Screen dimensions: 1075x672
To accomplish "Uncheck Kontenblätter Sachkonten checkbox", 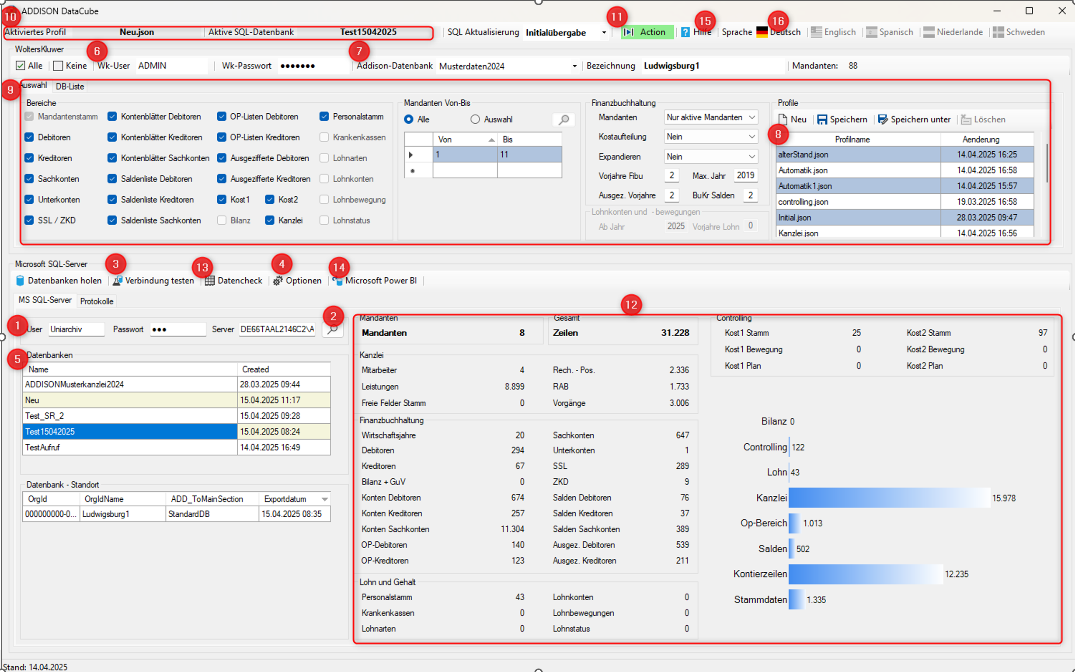I will click(x=112, y=158).
